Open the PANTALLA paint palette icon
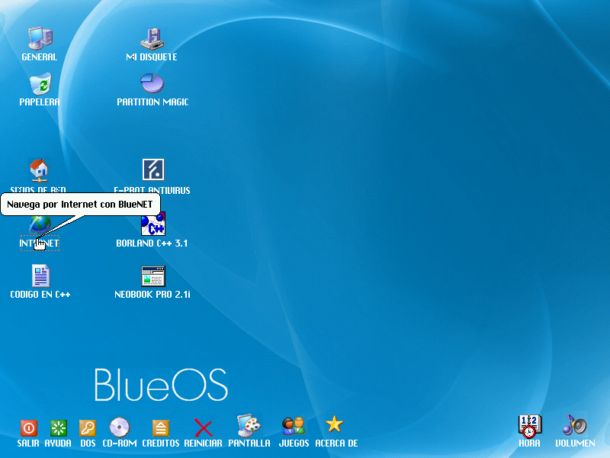Image resolution: width=610 pixels, height=458 pixels. click(x=249, y=426)
